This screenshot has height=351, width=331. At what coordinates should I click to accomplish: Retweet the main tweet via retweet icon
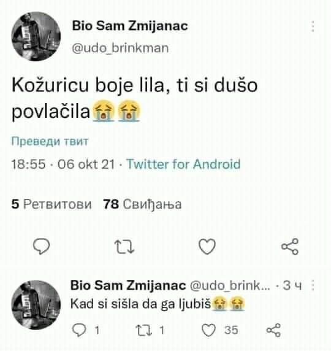pyautogui.click(x=124, y=247)
